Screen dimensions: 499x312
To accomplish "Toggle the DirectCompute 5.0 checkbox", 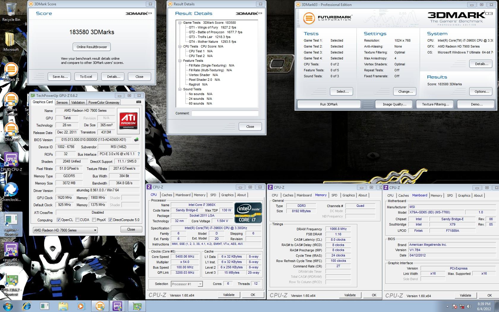I will [x=110, y=220].
